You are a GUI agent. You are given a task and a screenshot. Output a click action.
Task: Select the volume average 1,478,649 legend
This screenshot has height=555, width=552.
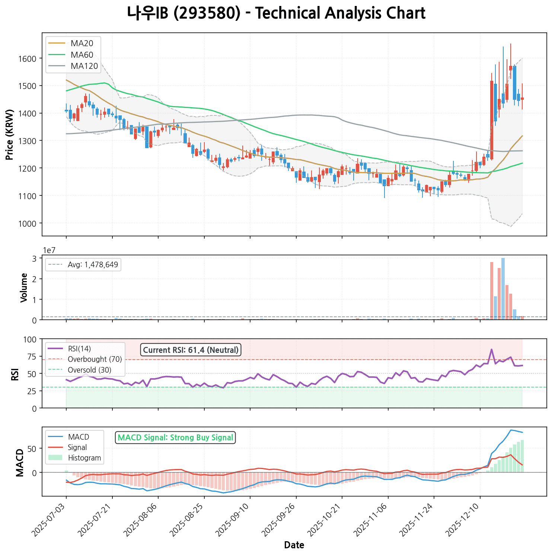(x=83, y=265)
